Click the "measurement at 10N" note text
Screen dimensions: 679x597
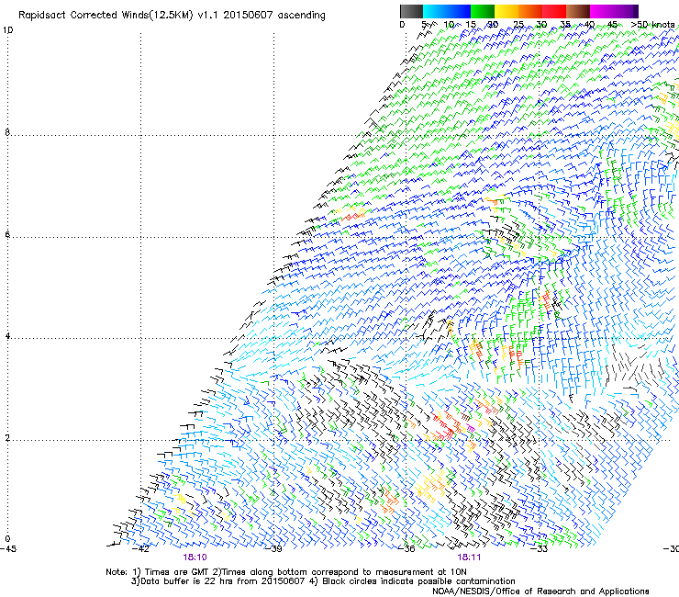(x=423, y=572)
